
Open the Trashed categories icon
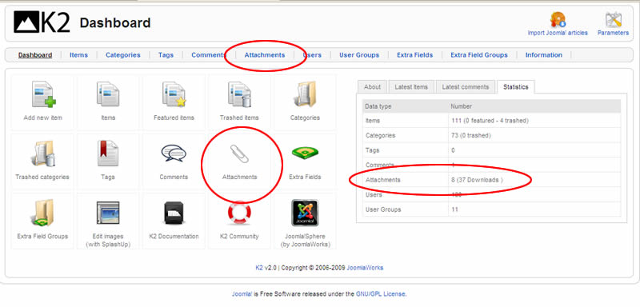point(42,153)
